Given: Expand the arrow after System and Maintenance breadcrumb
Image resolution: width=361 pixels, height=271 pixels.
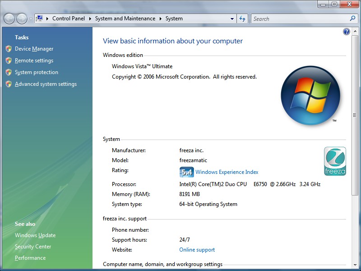Looking at the screenshot, I should [161, 19].
